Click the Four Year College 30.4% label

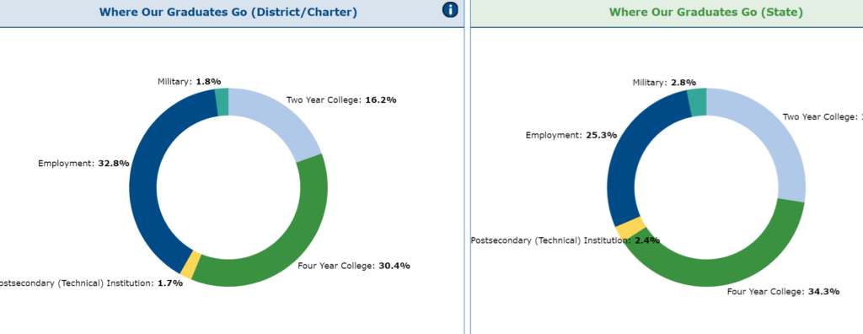point(354,266)
